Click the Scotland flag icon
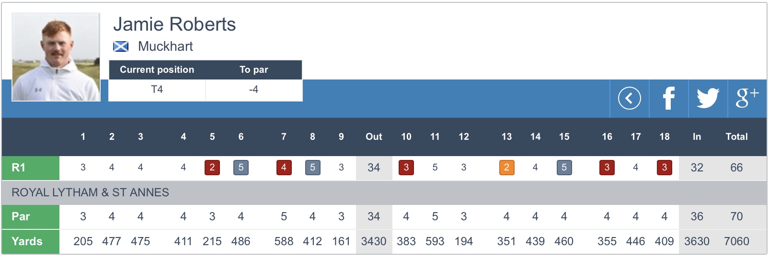Image resolution: width=769 pixels, height=260 pixels. pos(121,46)
